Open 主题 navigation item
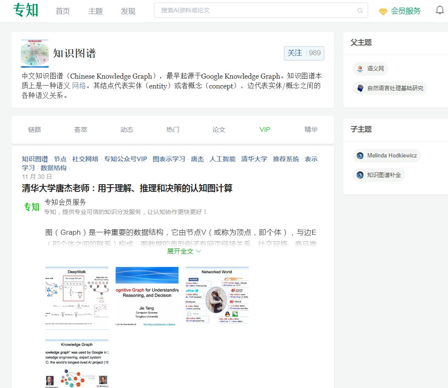The width and height of the screenshot is (448, 388). click(x=96, y=11)
